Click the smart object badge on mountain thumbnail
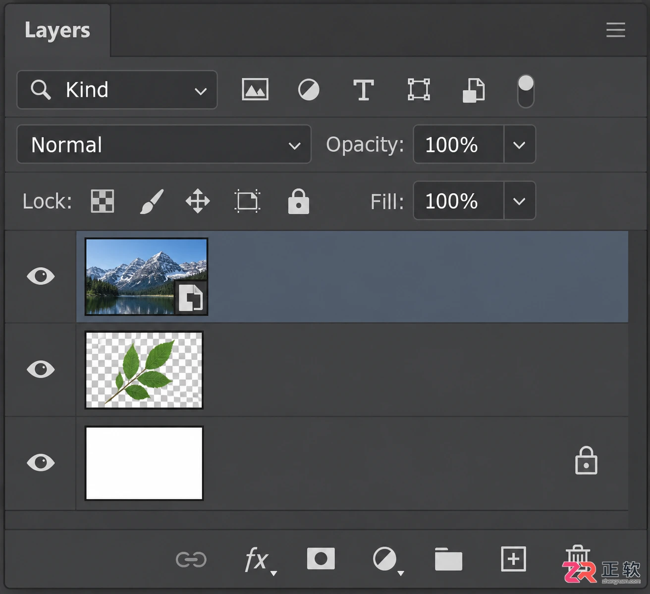This screenshot has width=650, height=594. tap(191, 298)
